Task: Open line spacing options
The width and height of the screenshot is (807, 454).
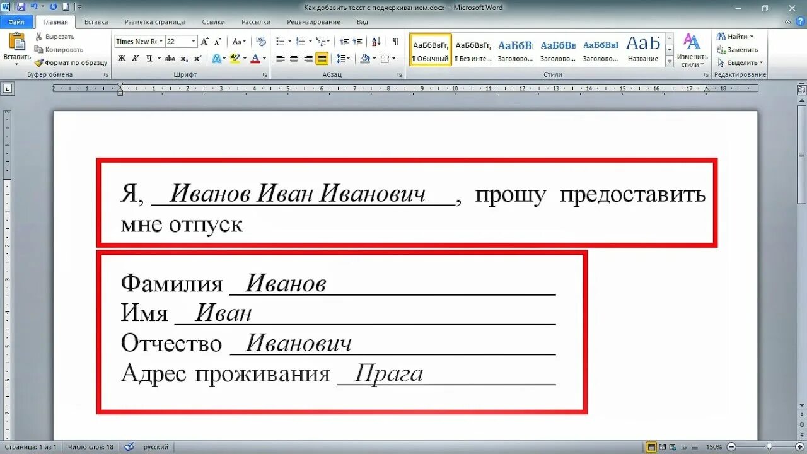Action: tap(343, 59)
